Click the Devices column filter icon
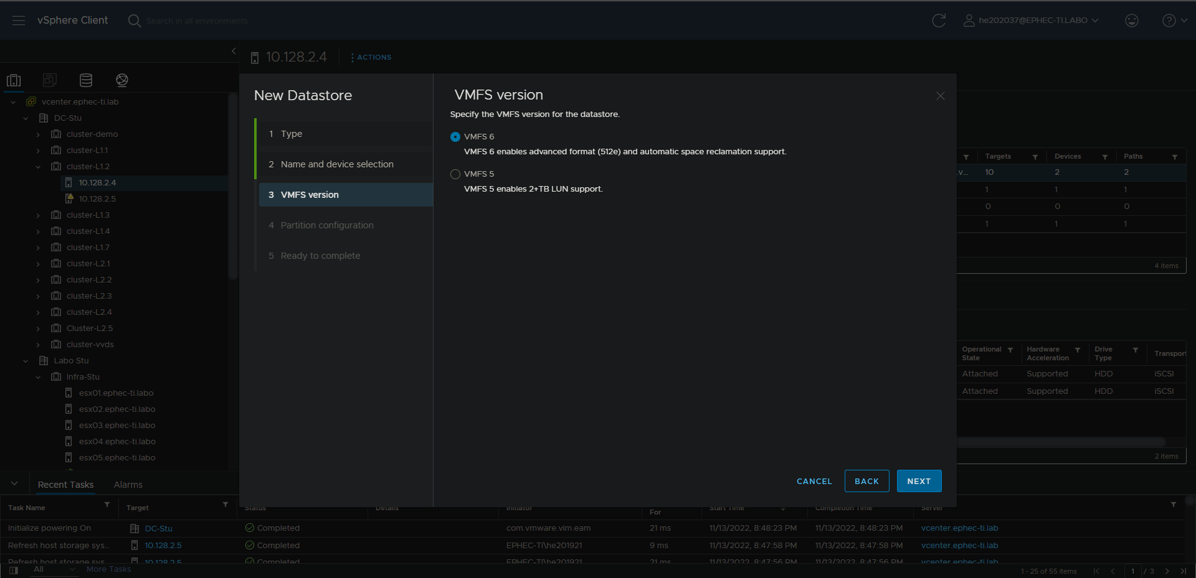The height and width of the screenshot is (578, 1196). [1105, 157]
